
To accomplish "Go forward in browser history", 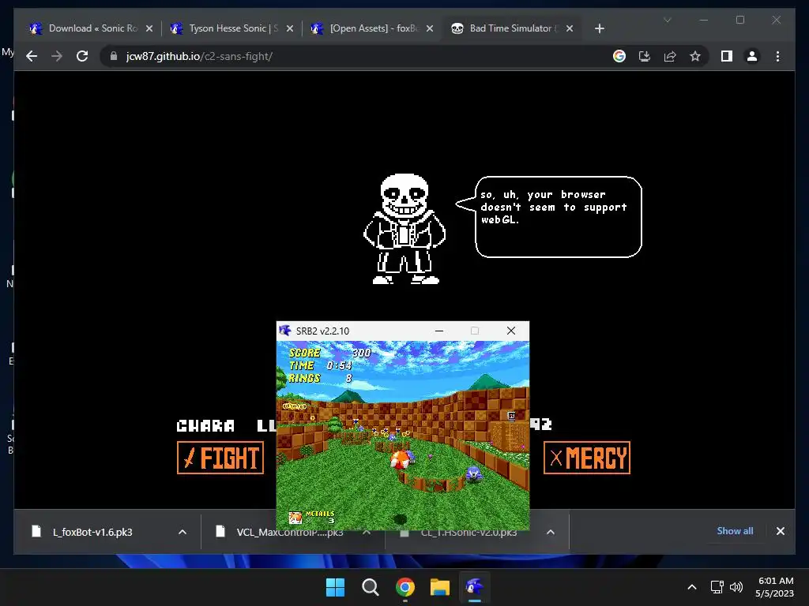I will point(57,56).
